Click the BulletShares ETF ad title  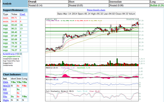click(10, 54)
